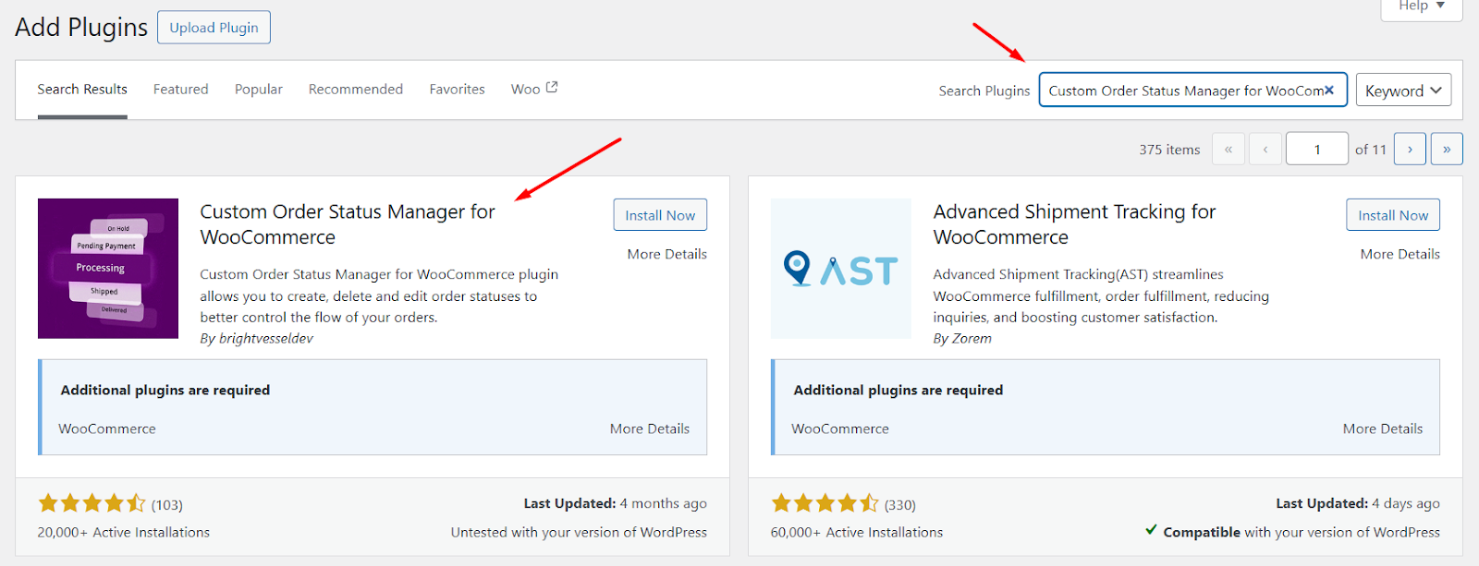
Task: Install Advanced Shipment Tracking plugin
Action: 1393,215
